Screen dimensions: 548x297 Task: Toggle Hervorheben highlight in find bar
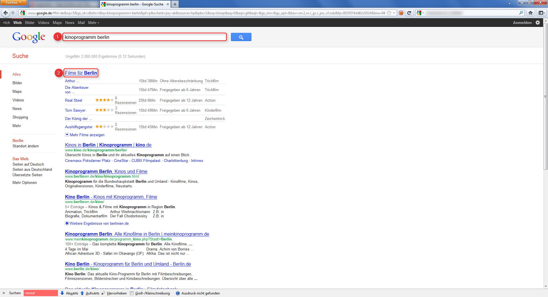tap(114, 293)
